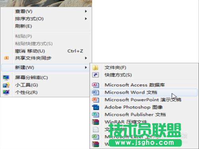Open the 排序方式(O) menu item
This screenshot has width=199, height=149.
coord(46,19)
